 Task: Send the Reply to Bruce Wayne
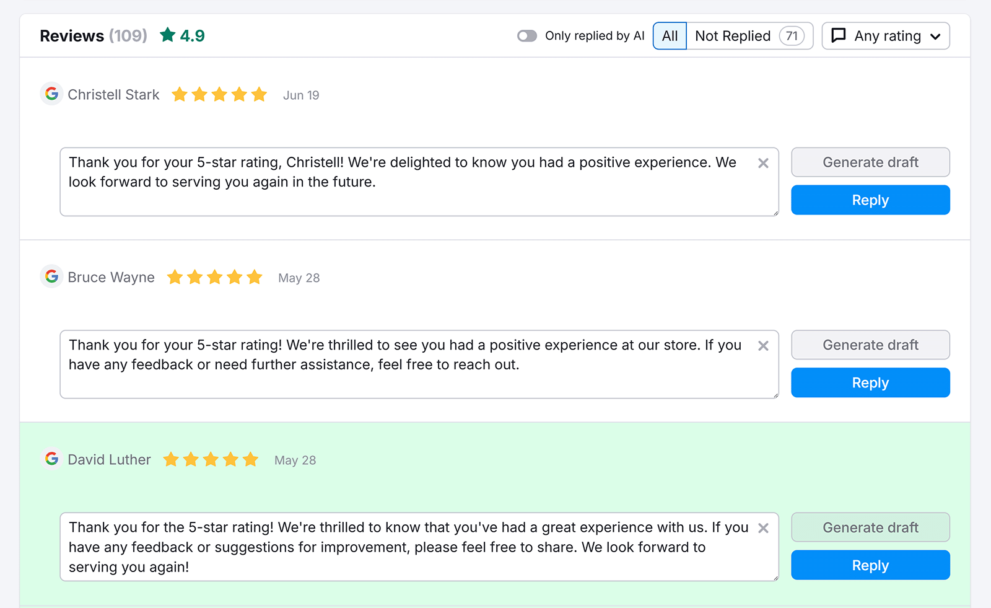(x=870, y=382)
